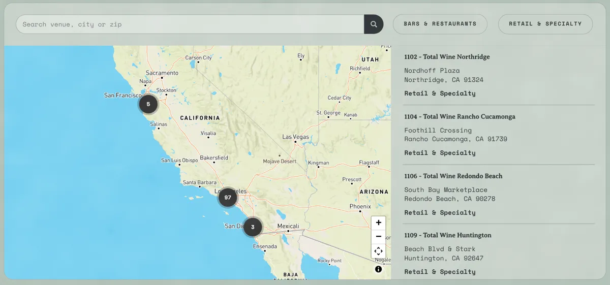Click the Ely map label
The image size is (610, 285).
tap(301, 56)
